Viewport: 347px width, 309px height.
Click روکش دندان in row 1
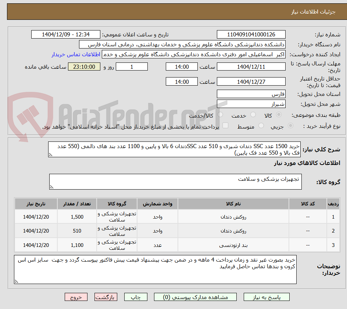233,217
